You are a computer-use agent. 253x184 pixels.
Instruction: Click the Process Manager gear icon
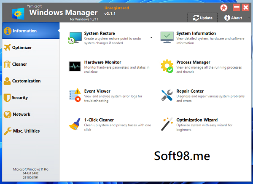point(167,66)
